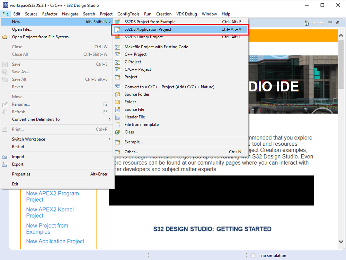
Task: Click the status bar icon beside no simulation
Action: click(x=253, y=256)
